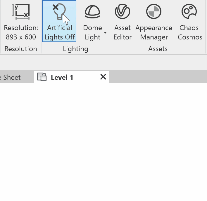Open the V-Ray Asset Editor icon
The image size is (207, 201).
[123, 11]
